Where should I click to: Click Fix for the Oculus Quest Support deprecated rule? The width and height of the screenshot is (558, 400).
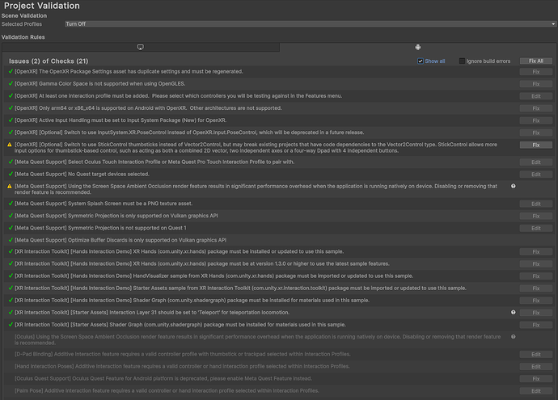click(535, 379)
